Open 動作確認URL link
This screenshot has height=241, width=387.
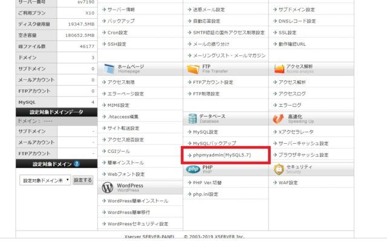[x=292, y=44]
